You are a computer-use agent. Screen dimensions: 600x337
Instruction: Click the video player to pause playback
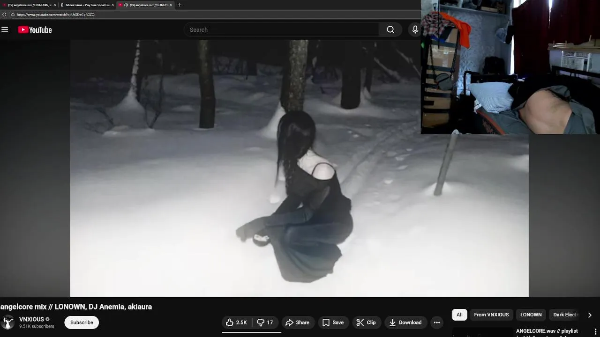299,168
